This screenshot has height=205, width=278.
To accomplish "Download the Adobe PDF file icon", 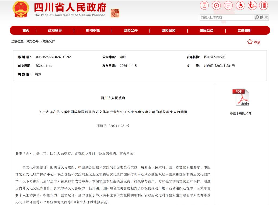I will [x=241, y=97].
